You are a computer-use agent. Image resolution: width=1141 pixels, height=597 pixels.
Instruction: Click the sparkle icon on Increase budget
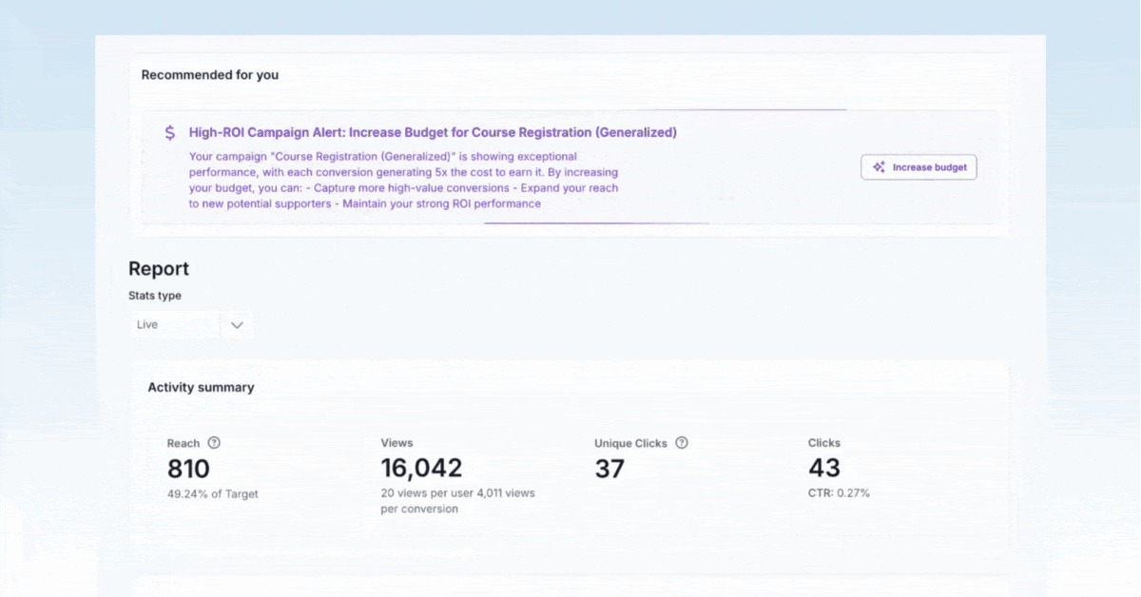[x=880, y=167]
